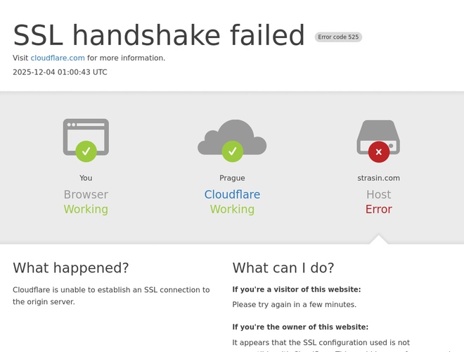The width and height of the screenshot is (464, 352).
Task: Click the timestamp 2025-12-04 01:00:43 UTC
Action: click(60, 72)
